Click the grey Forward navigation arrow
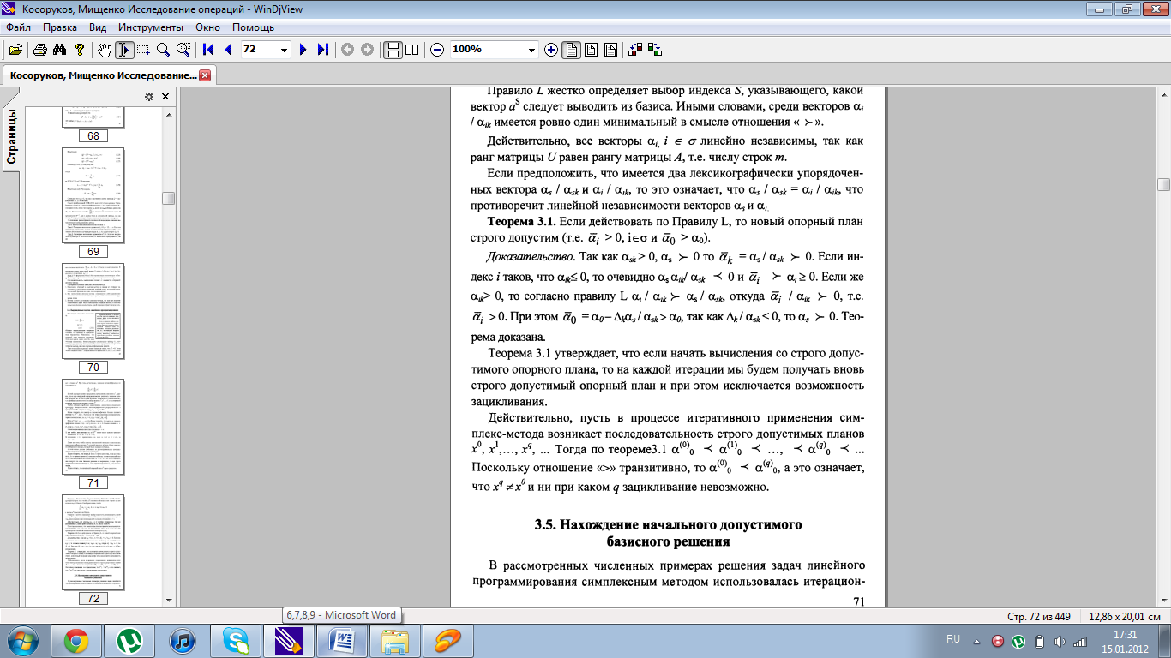The height and width of the screenshot is (658, 1171). (x=367, y=50)
